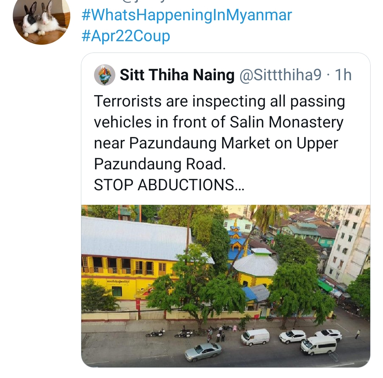Open the #Apr22Coup hashtag
The image size is (383, 378).
point(126,36)
